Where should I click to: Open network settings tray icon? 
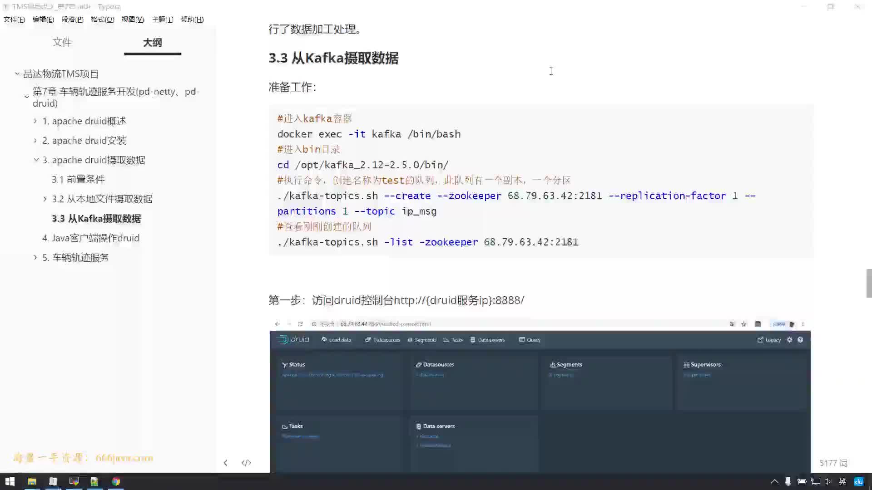(816, 481)
